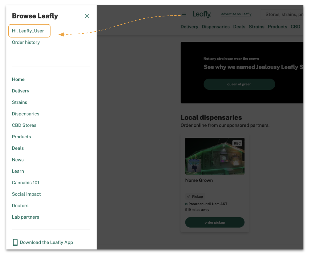Open Cannabis 101 in the side menu
Viewport: 309px width, 256px height.
tap(26, 183)
